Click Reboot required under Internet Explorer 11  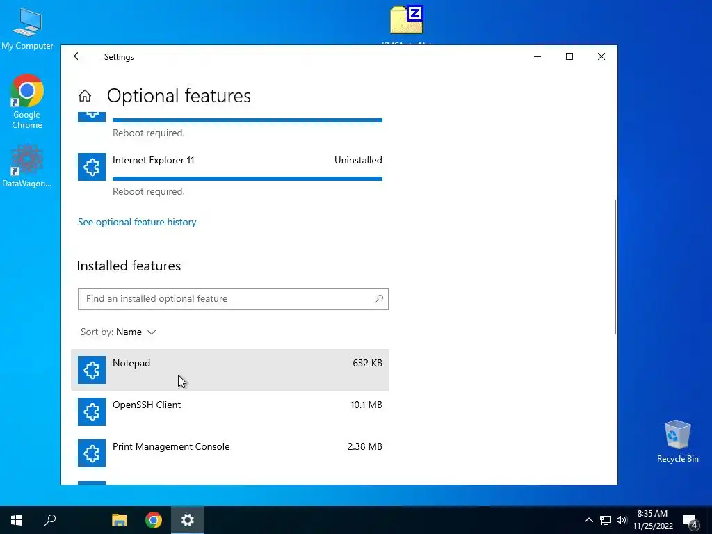click(149, 192)
